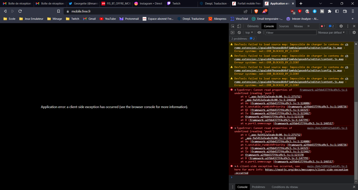Activate the DevTools inspect element picker
This screenshot has width=358, height=190.
(233, 26)
